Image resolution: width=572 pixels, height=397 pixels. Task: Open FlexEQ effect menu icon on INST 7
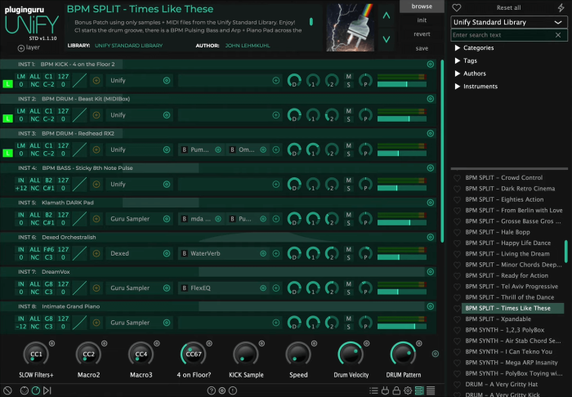pyautogui.click(x=263, y=288)
